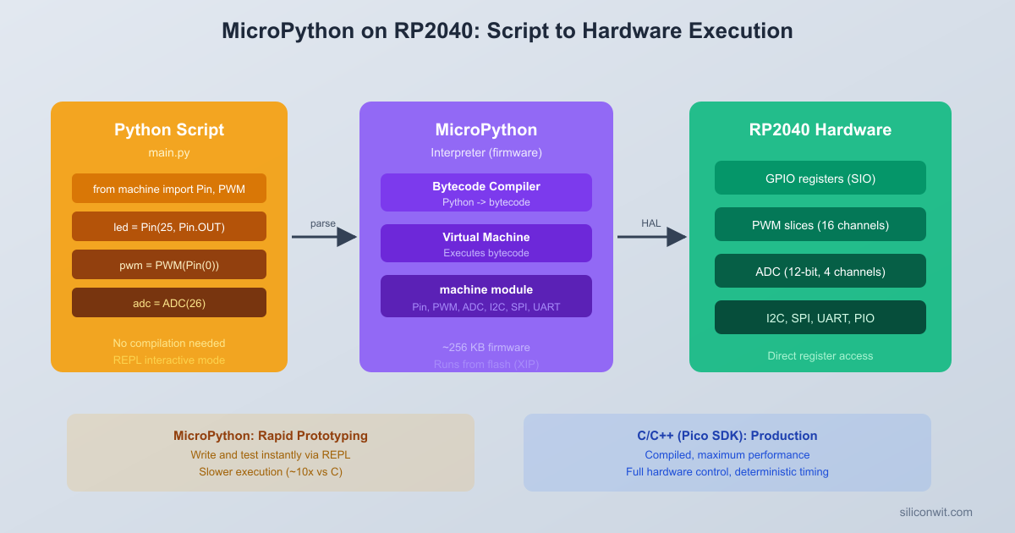Screen dimensions: 1015x533
Task: Select the I2C, SPI, UART, PIO block
Action: [820, 317]
